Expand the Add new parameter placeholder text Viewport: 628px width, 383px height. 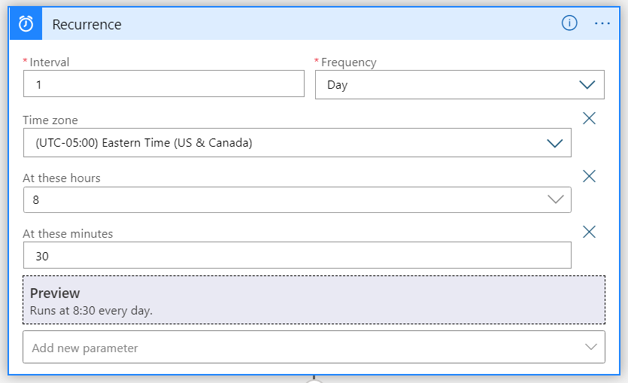[x=85, y=348]
